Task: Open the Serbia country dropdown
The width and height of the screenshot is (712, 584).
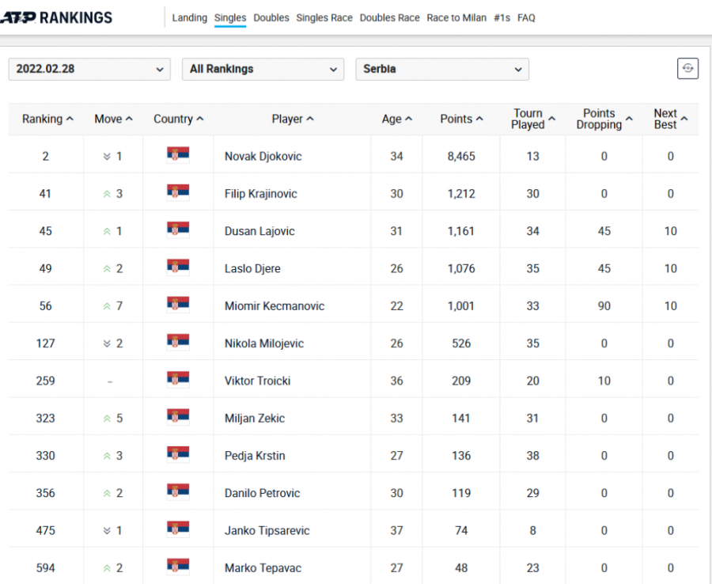Action: (441, 69)
